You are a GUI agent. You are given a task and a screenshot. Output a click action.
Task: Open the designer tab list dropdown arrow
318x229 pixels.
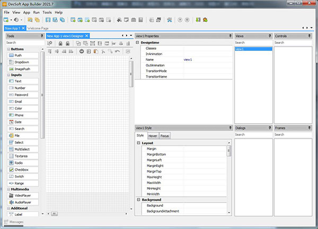[x=131, y=35]
